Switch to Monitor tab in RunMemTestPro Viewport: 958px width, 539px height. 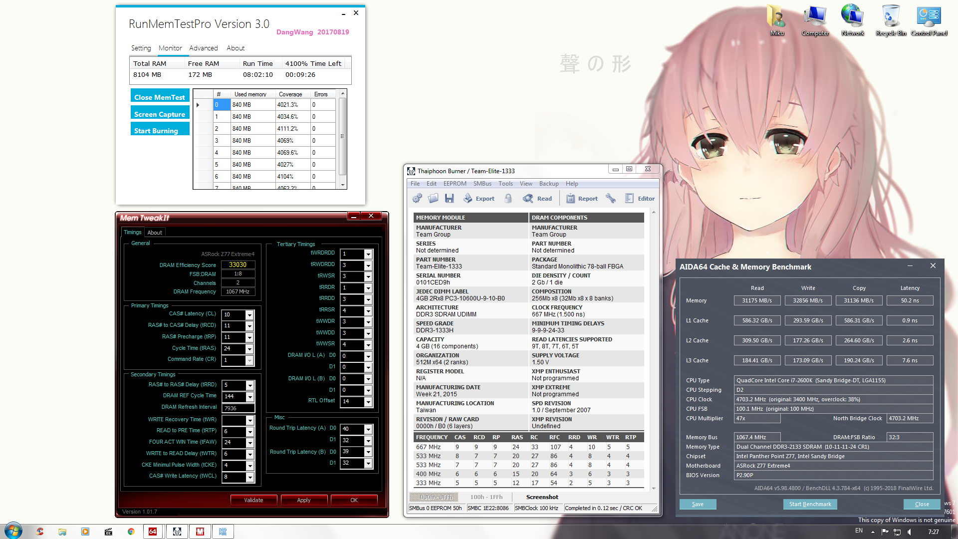click(170, 48)
